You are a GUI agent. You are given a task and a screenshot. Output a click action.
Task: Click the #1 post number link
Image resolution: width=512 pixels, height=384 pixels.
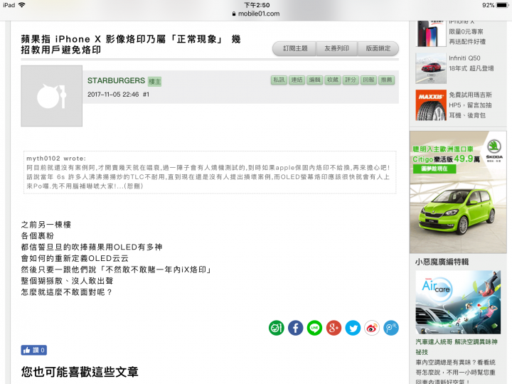click(x=146, y=95)
